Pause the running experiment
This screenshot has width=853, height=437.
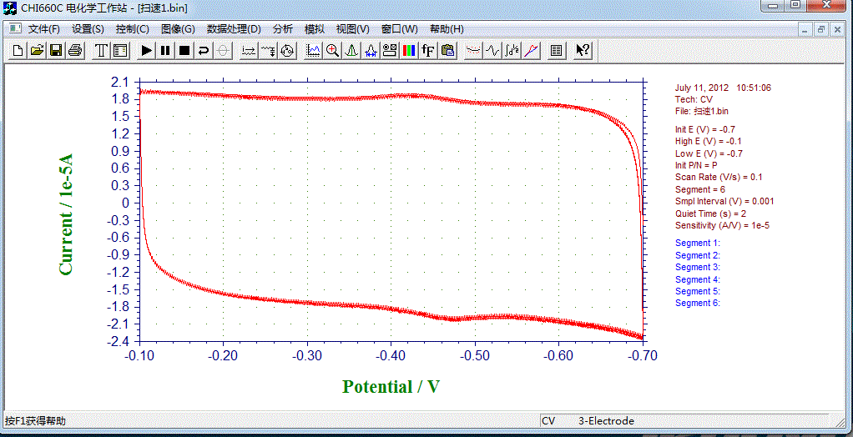coord(165,51)
